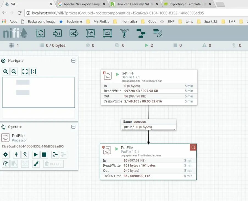Click the 0 / 0 bytes queued status
This screenshot has height=201, width=248.
point(52,45)
